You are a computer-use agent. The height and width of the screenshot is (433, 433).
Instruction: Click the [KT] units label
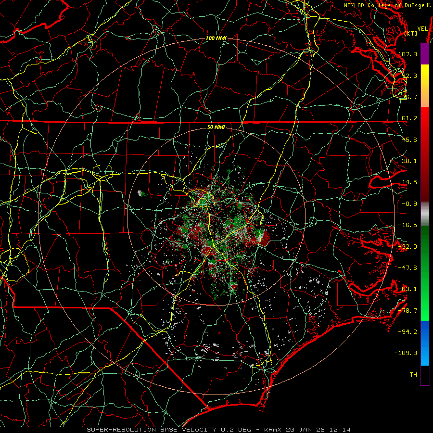coord(411,33)
